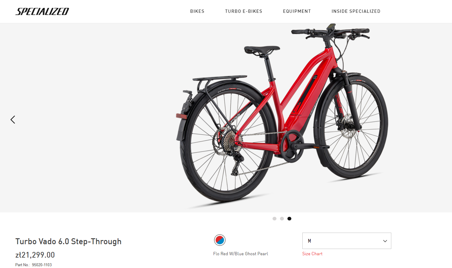Open Inside Specialized menu

(x=356, y=11)
